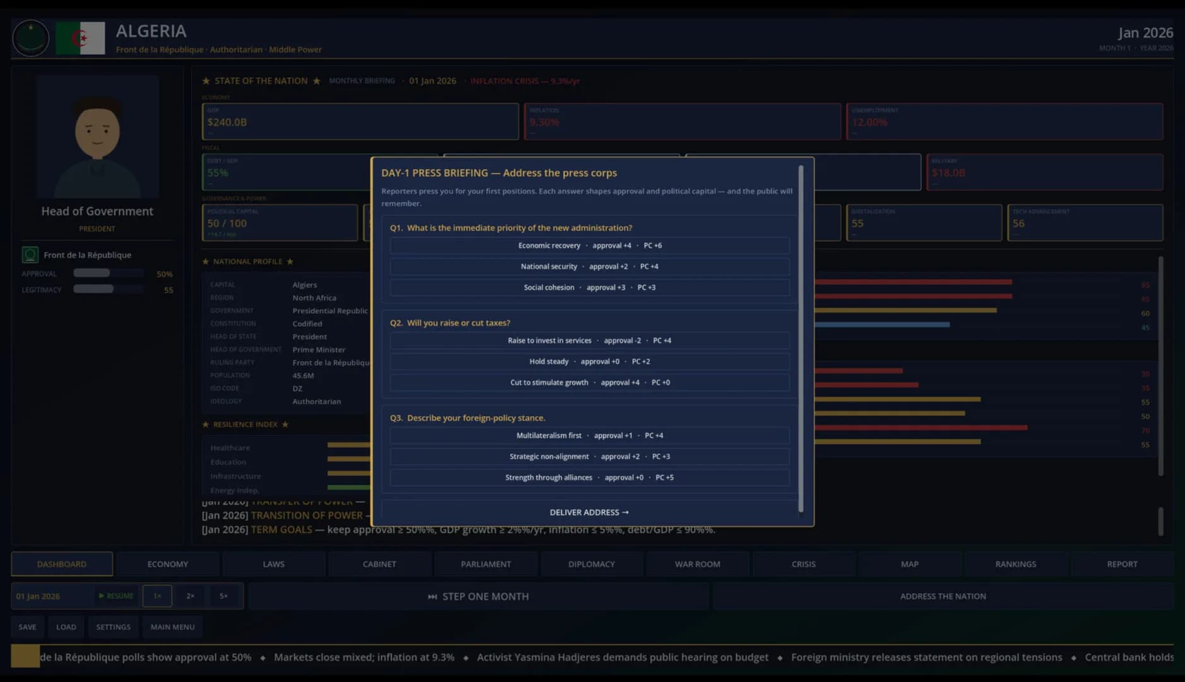Open the Economy tab
Viewport: 1185px width, 682px height.
(x=168, y=564)
